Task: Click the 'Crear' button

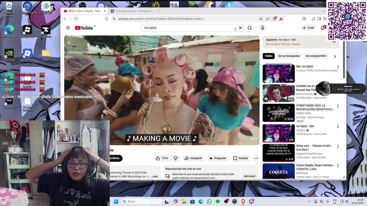Action: coord(308,28)
